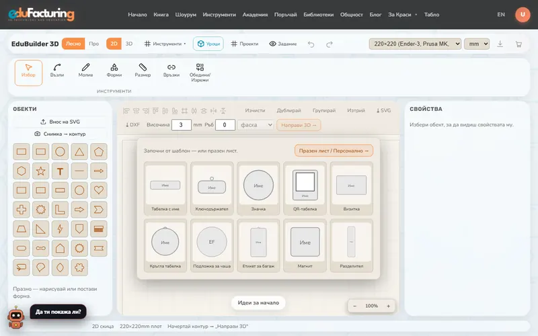Zoom in with the plus button
The height and width of the screenshot is (336, 538).
(x=389, y=306)
